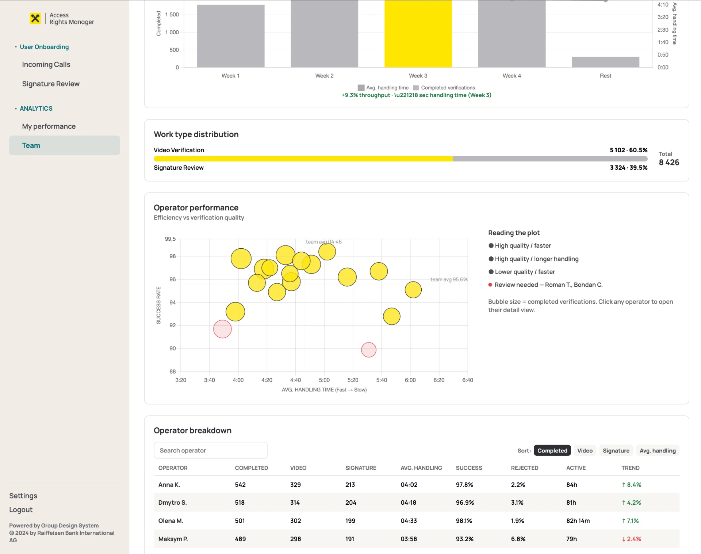Open Incoming Calls page
This screenshot has width=701, height=554.
click(46, 65)
